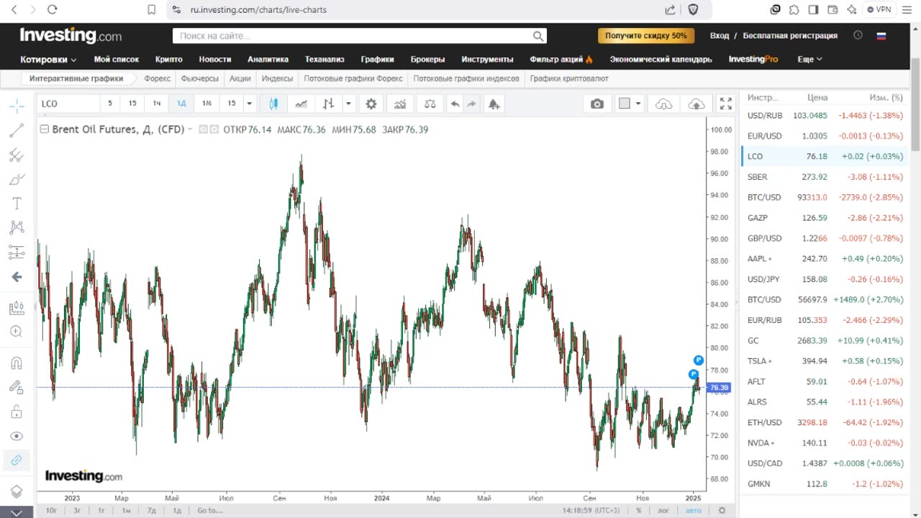
Task: Open the object tree layers icon
Action: 17,492
